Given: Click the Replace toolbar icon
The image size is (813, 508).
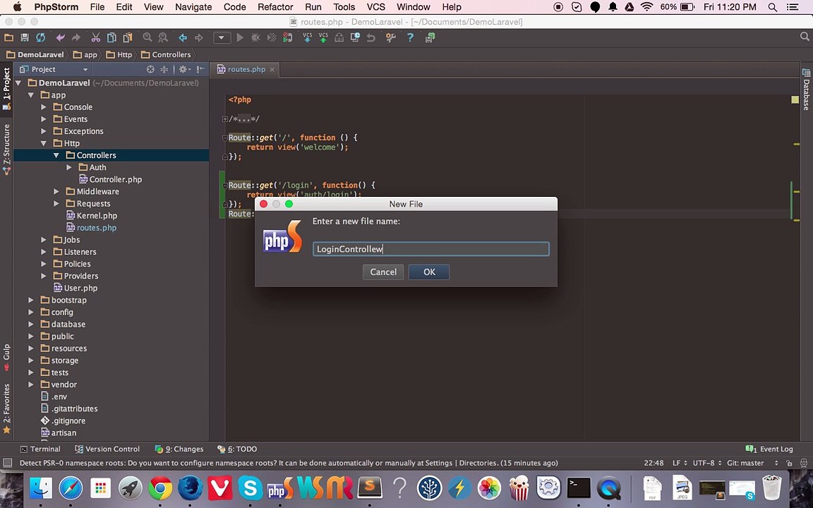Looking at the screenshot, I should [x=163, y=37].
